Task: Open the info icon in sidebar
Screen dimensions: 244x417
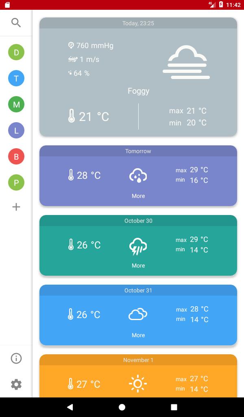Action: click(x=16, y=358)
